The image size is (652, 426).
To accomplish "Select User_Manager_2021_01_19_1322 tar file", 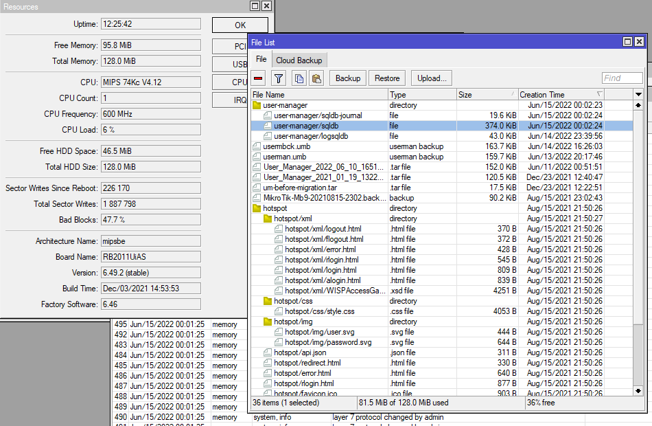I will click(x=442, y=177).
